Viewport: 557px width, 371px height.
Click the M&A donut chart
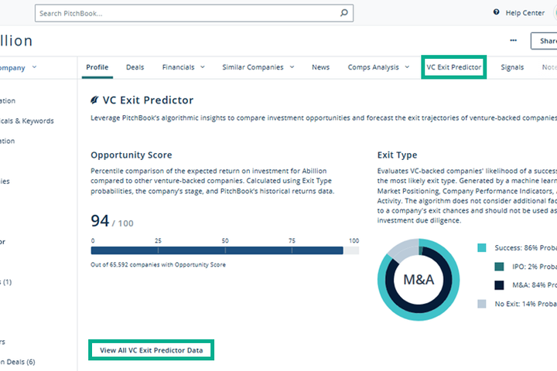pyautogui.click(x=419, y=279)
